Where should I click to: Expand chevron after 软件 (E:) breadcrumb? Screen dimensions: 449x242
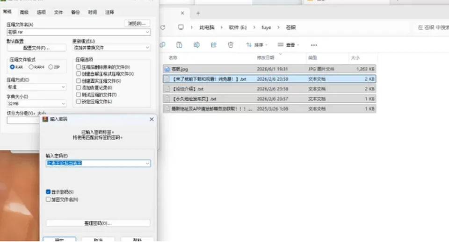(x=254, y=28)
